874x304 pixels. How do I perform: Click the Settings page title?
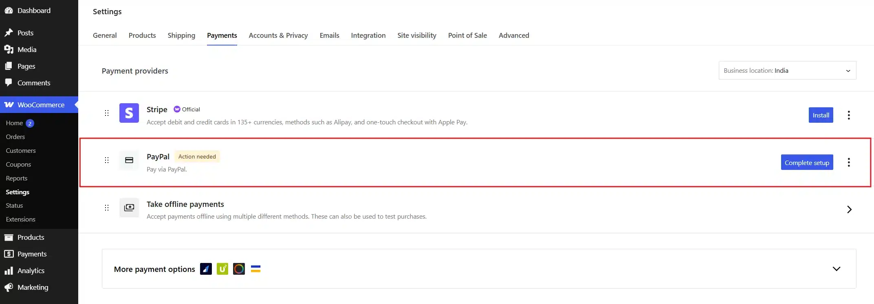[x=107, y=11]
